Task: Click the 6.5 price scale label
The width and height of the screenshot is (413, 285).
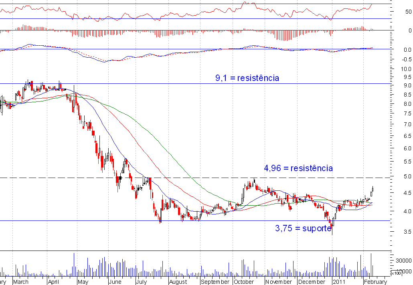Action: (407, 136)
